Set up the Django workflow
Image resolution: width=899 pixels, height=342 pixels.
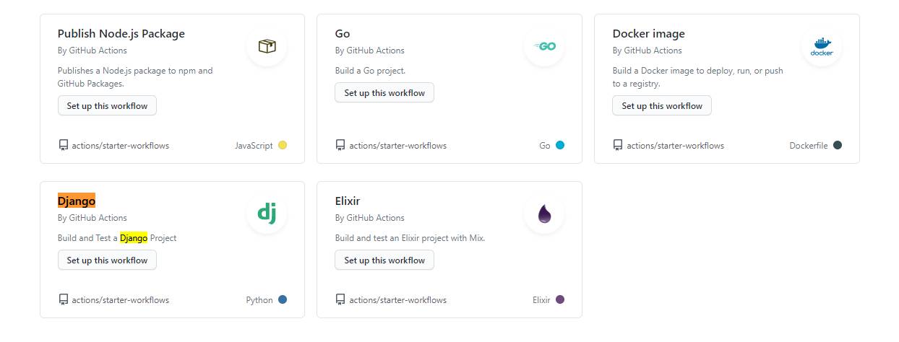pyautogui.click(x=107, y=260)
